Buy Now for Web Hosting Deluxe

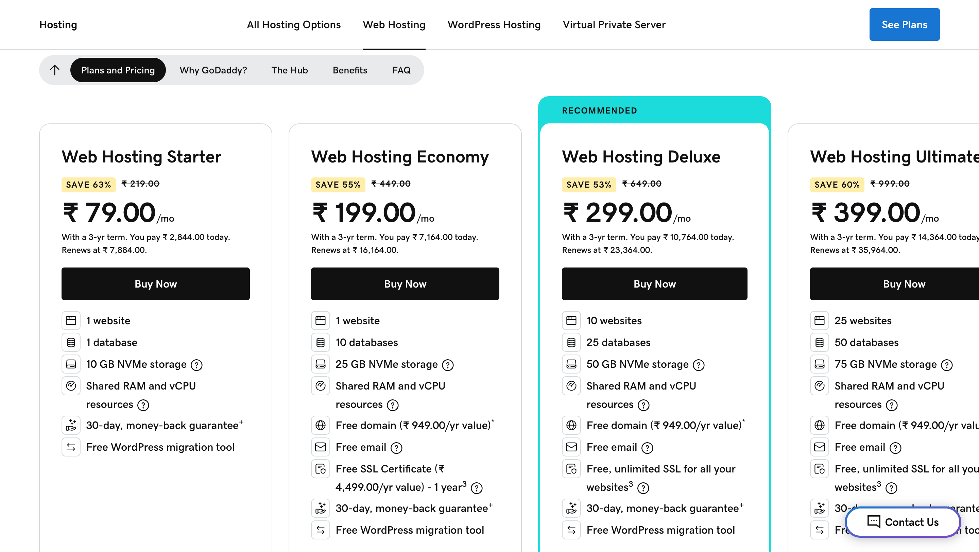tap(654, 284)
